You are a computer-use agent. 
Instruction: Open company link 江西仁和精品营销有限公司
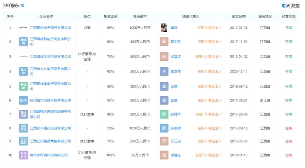pos(50,141)
